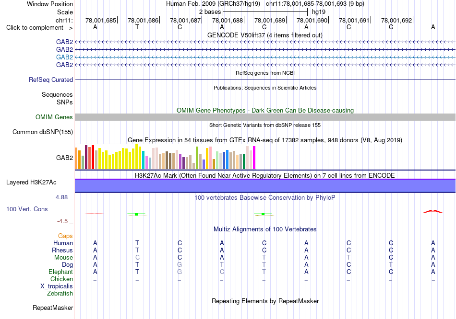Open 'Repeating Elements by RepeatMasker' title
456x319 pixels.
click(265, 301)
